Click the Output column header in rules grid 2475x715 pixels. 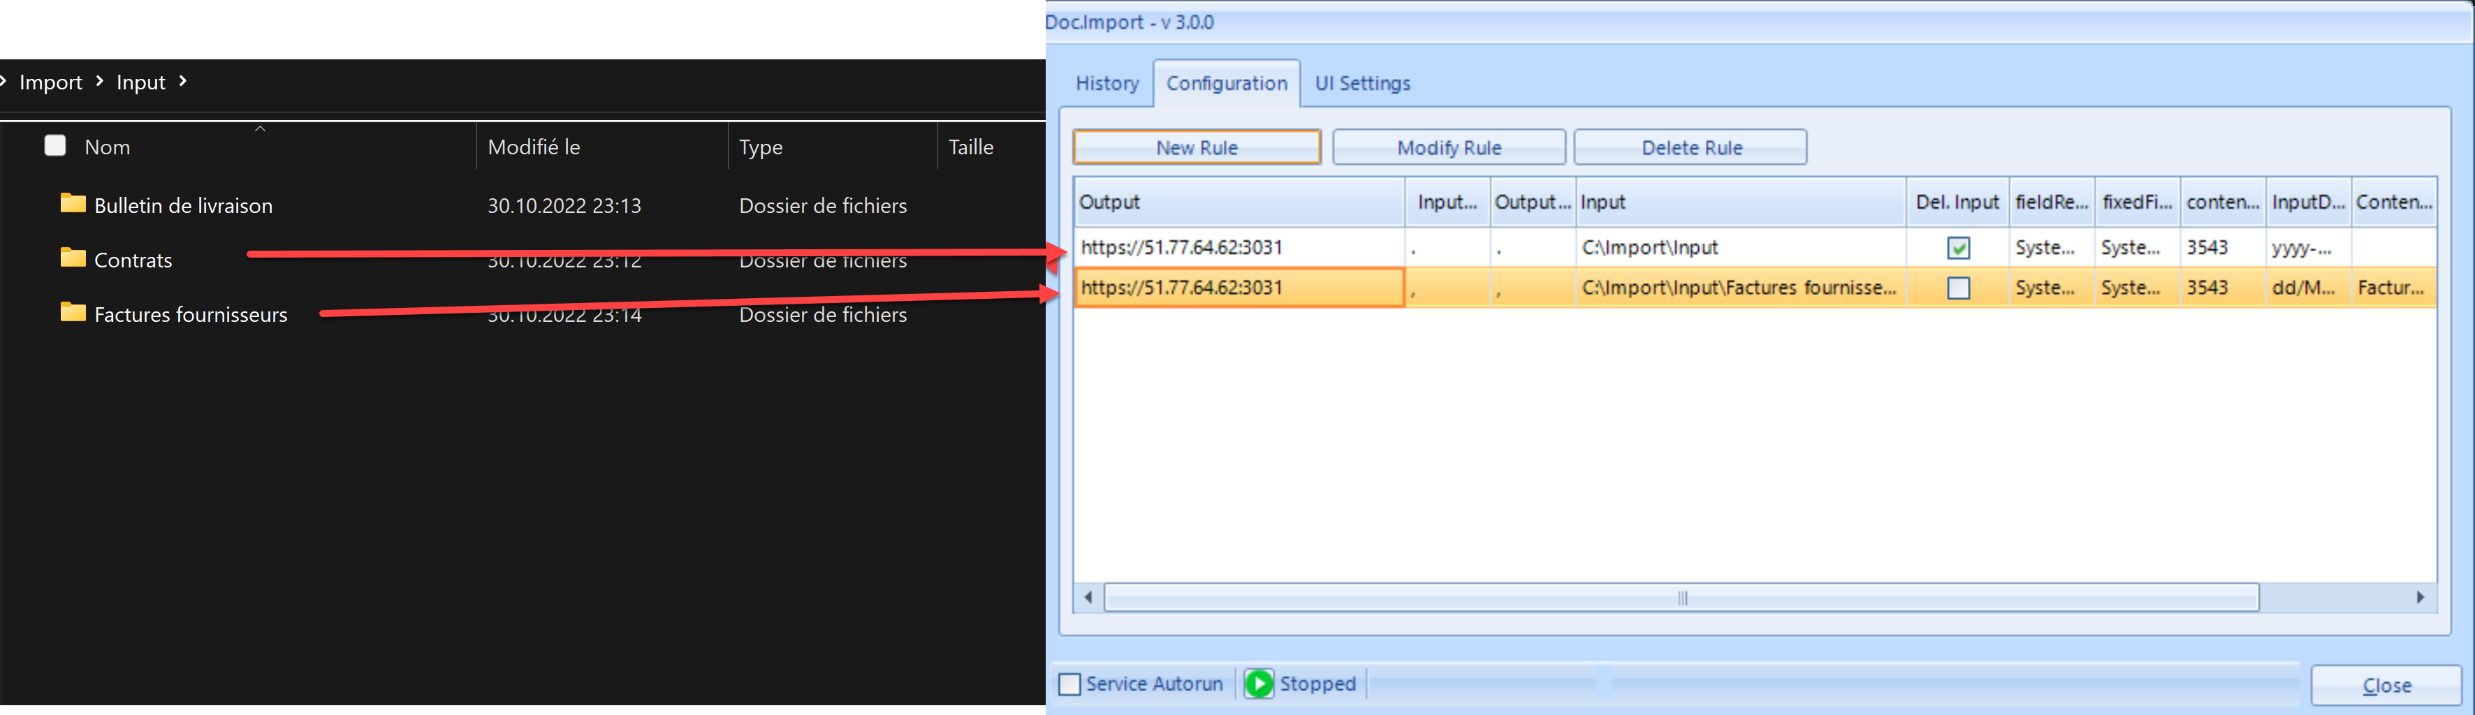click(1239, 202)
